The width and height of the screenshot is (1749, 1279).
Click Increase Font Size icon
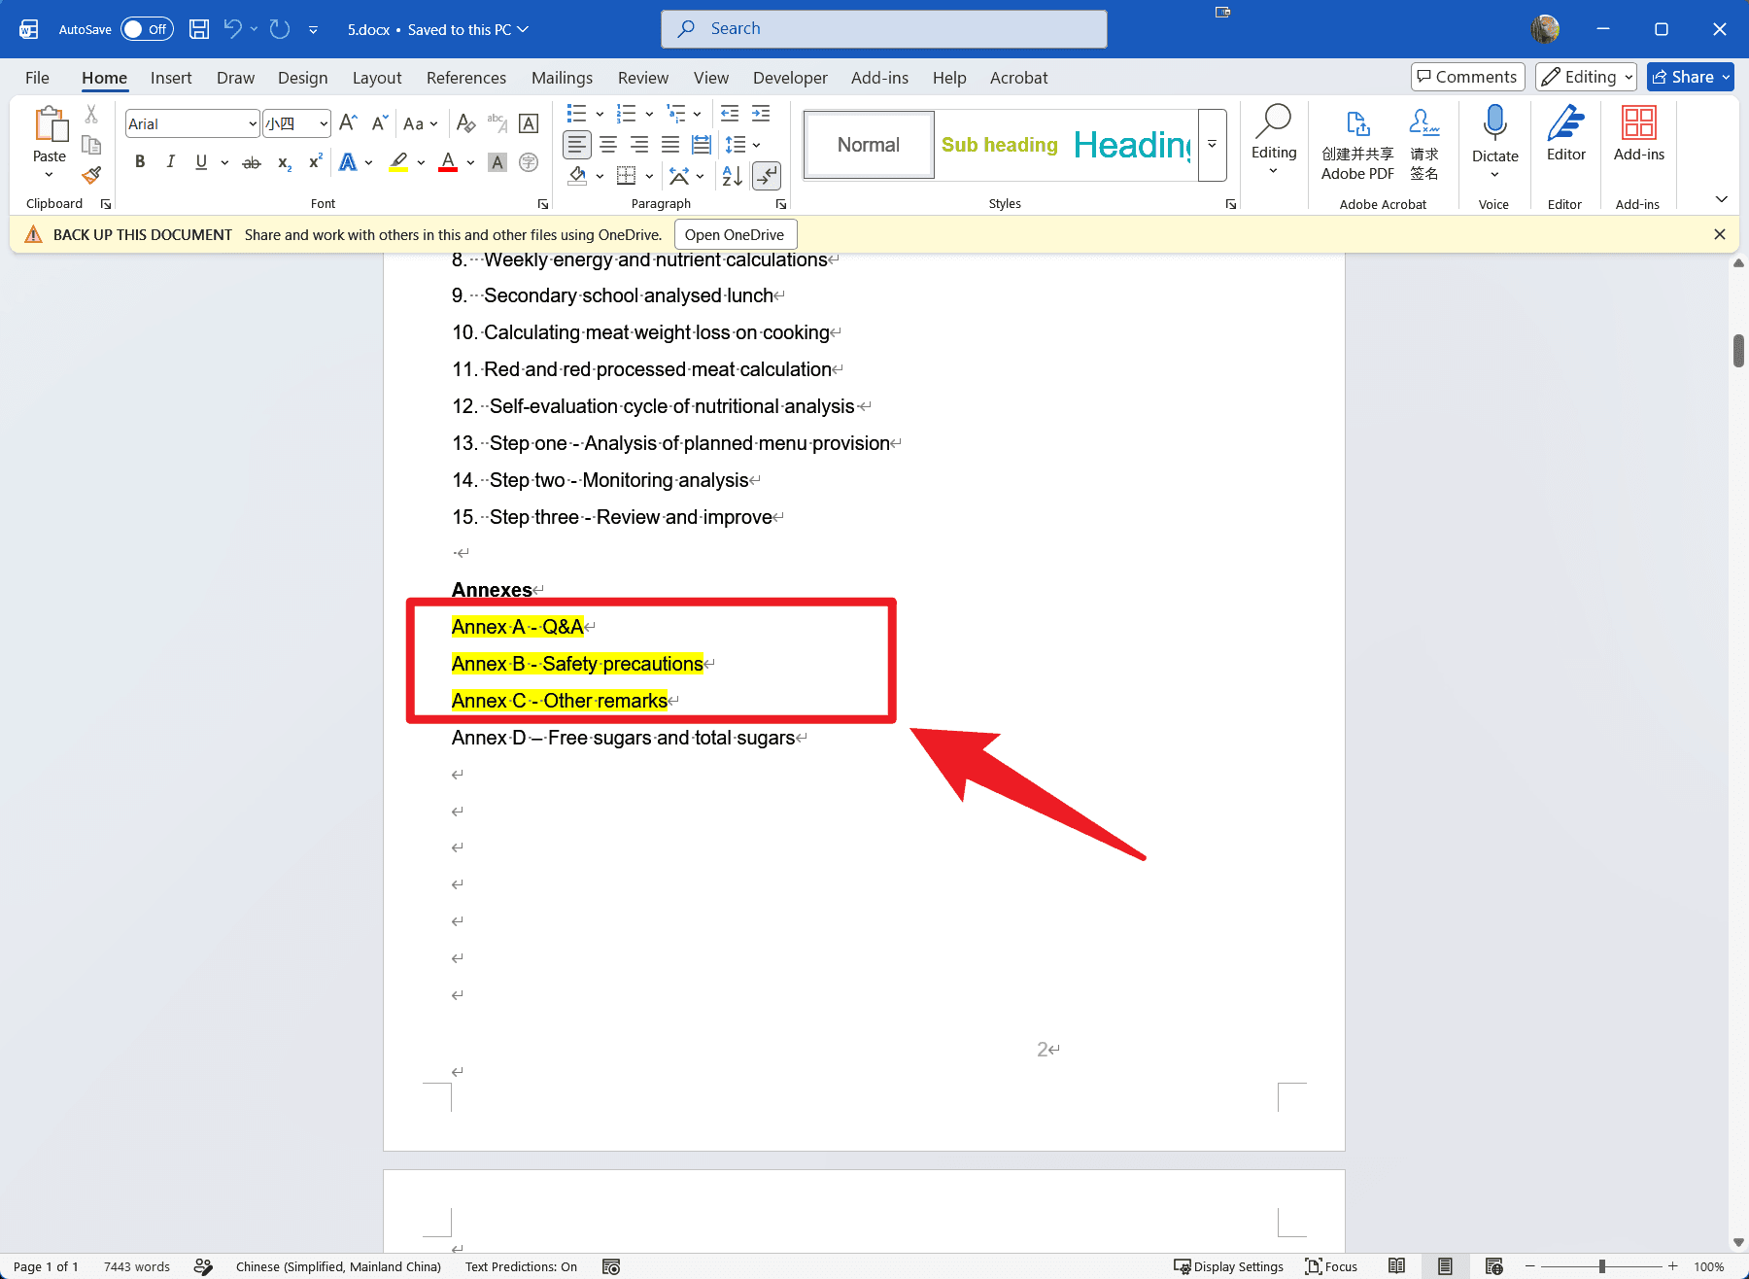(x=348, y=123)
